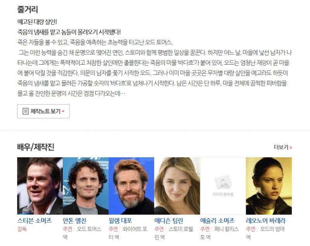Image resolution: width=310 pixels, height=246 pixels.
Task: Click the document icon beside 제작노트 보기
Action: click(x=26, y=111)
